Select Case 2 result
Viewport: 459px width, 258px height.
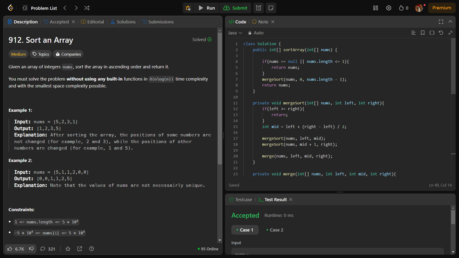275,230
